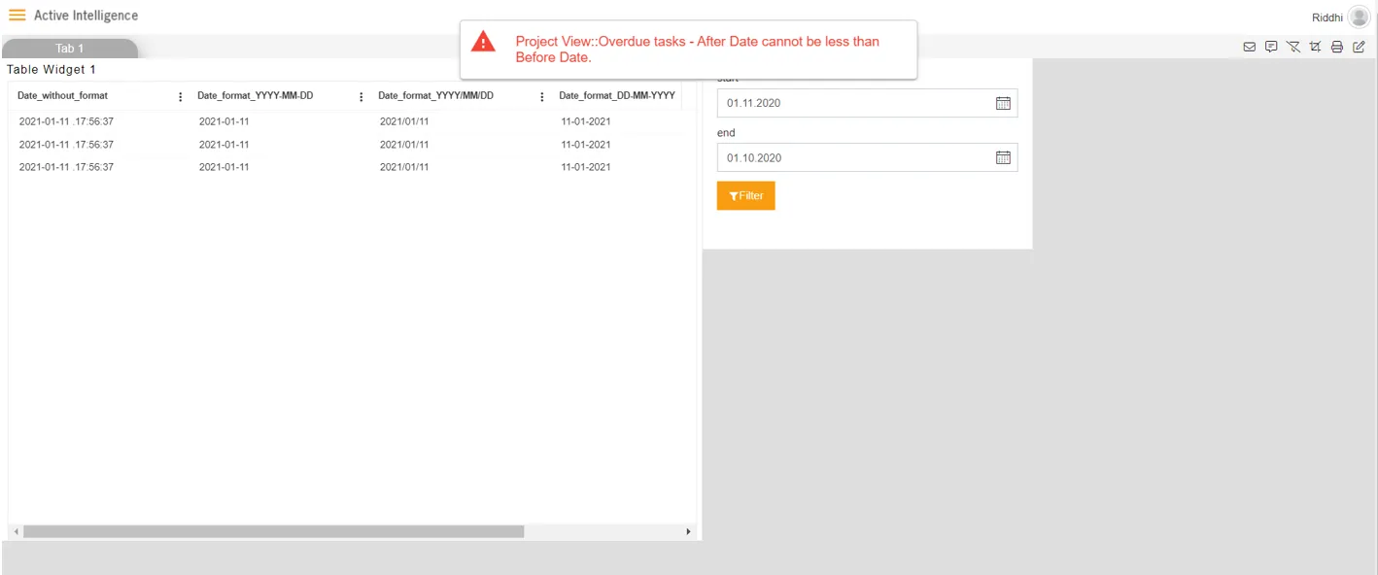Click the orange Filter button
Screen dimensions: 1378x575
[x=746, y=195]
